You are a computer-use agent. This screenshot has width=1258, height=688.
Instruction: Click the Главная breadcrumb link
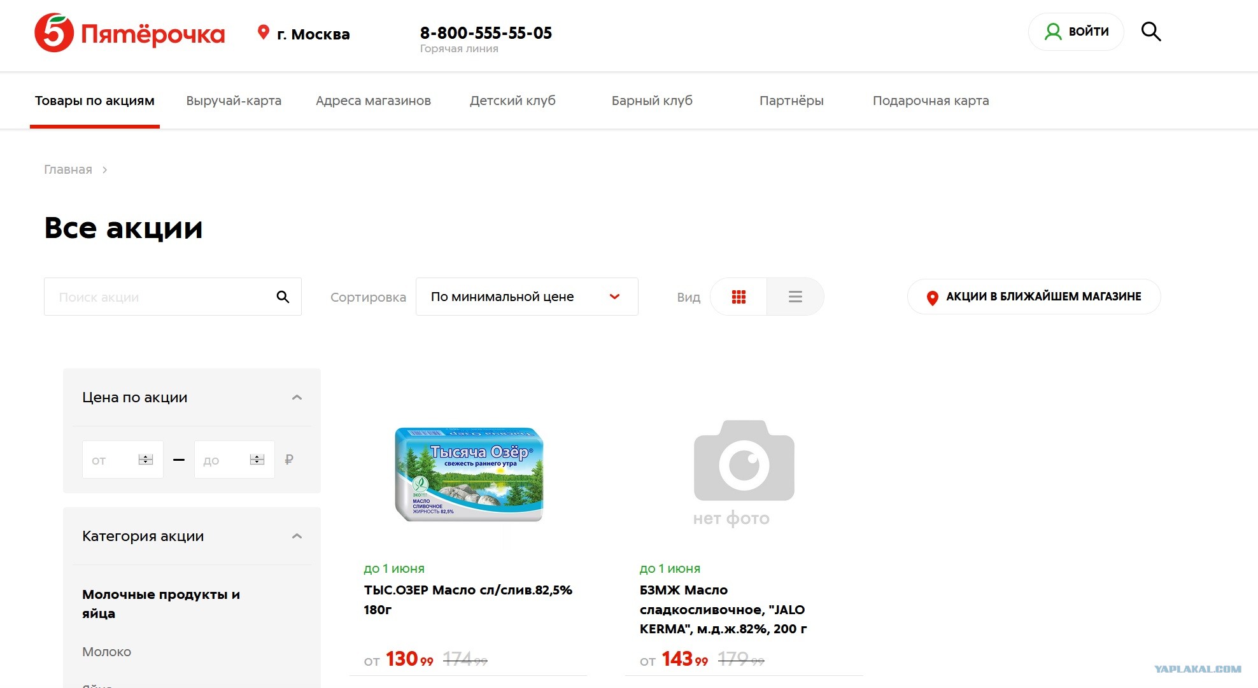click(x=68, y=169)
